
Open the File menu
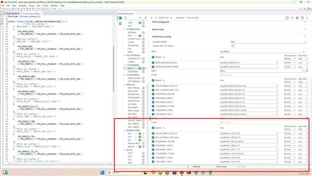click(3, 5)
